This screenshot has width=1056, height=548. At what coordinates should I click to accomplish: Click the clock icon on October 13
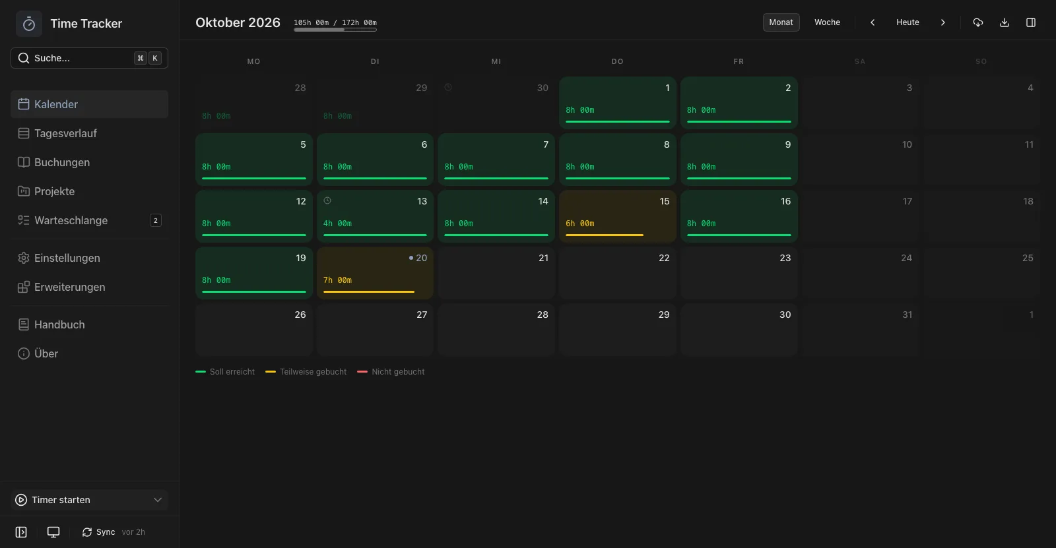(327, 200)
